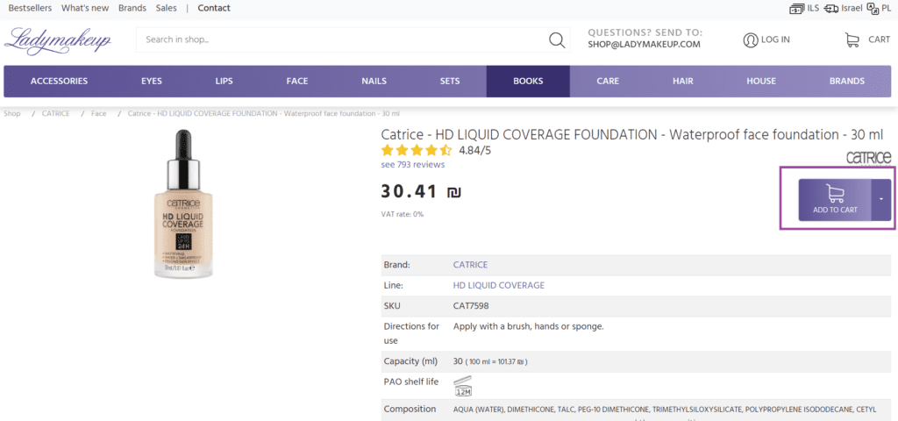
Task: Click the shopping cart icon in header
Action: pos(852,39)
